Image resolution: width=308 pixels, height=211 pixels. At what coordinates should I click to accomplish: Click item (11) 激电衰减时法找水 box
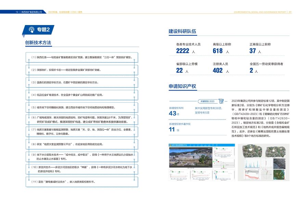coord(82,181)
